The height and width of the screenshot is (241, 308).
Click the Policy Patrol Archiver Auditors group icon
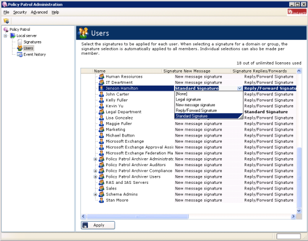pyautogui.click(x=102, y=165)
